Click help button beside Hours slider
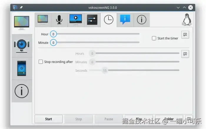This screenshot has height=129, width=206. [185, 54]
